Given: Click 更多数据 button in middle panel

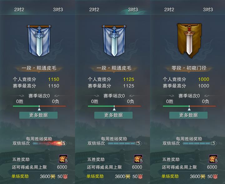Looking at the screenshot, I should [113, 115].
